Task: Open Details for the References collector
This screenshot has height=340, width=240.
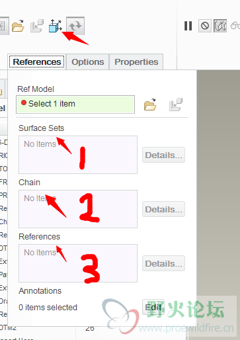Action: coord(163,263)
